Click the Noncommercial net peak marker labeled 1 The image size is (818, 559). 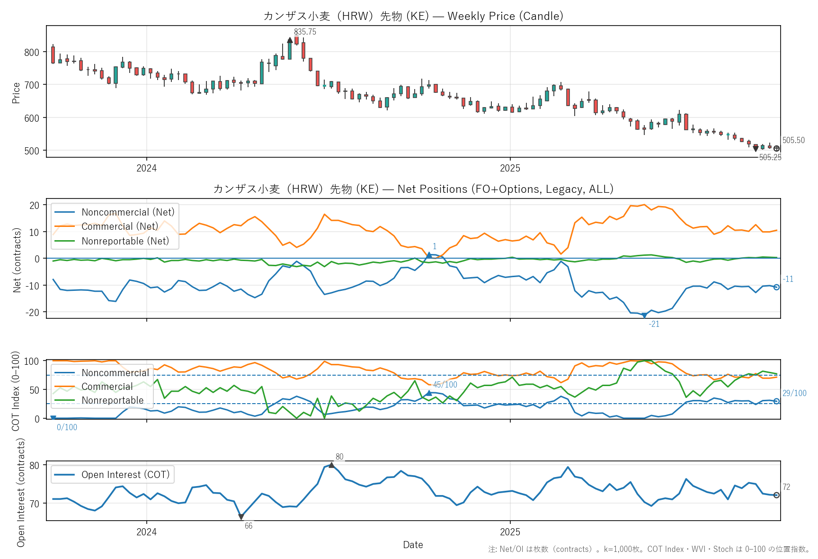tap(429, 255)
